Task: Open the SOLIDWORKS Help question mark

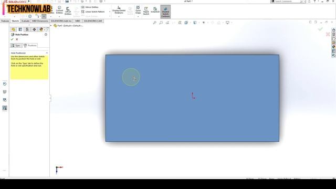Action: [314, 1]
